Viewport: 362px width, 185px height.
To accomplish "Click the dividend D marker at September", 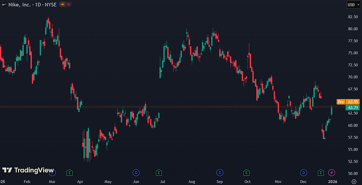I will tap(219, 172).
